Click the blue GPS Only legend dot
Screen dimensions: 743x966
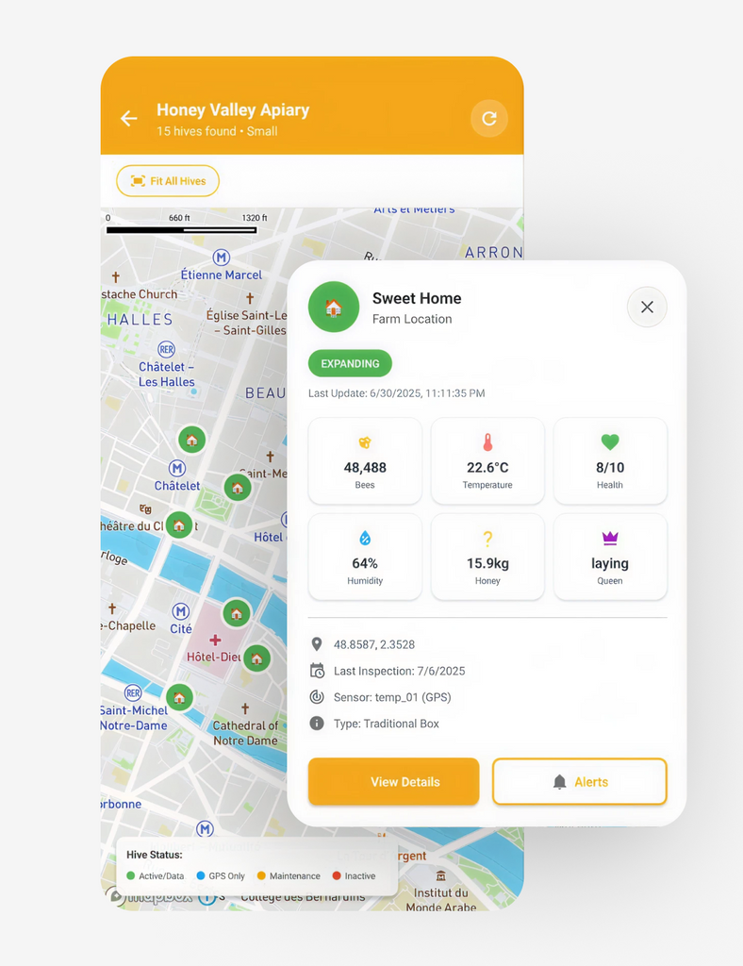(200, 875)
